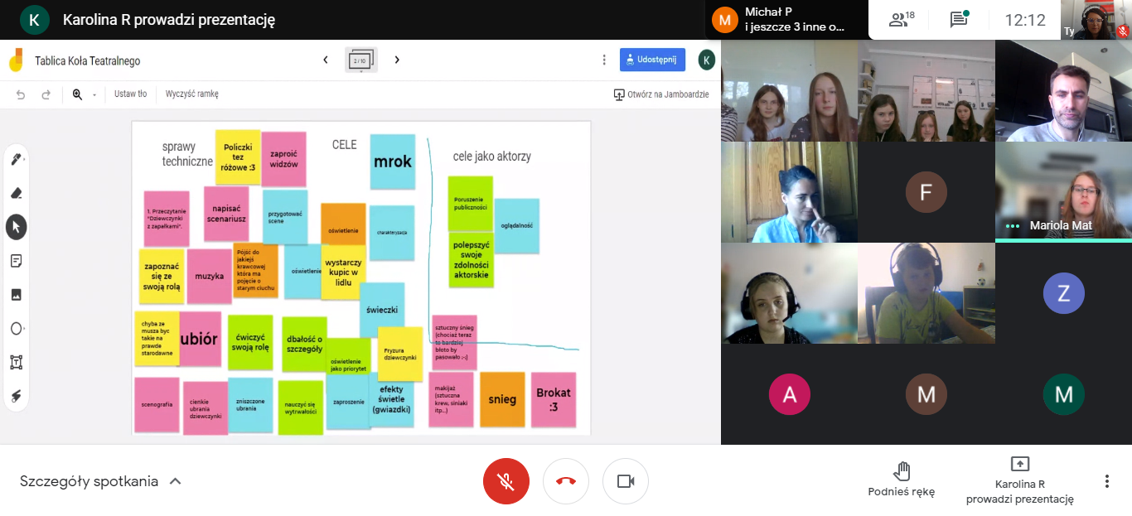Go to the next Jamboard frame

coord(397,60)
